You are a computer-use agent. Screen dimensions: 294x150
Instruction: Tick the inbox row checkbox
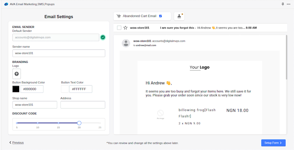tap(119, 28)
